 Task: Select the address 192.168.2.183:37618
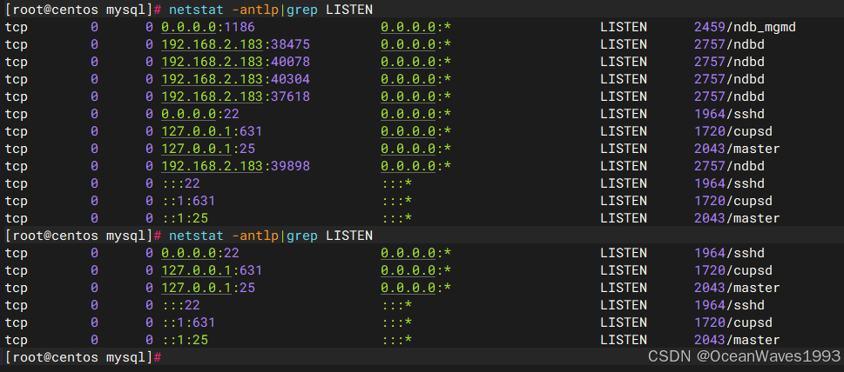tap(235, 96)
